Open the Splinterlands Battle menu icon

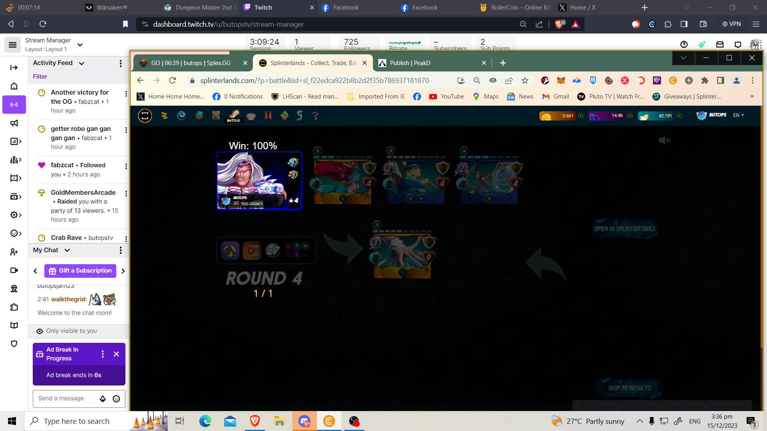(234, 116)
